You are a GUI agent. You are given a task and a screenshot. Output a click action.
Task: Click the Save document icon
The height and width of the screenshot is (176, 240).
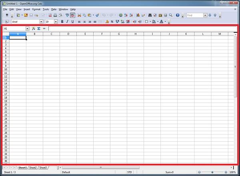pos(31,15)
